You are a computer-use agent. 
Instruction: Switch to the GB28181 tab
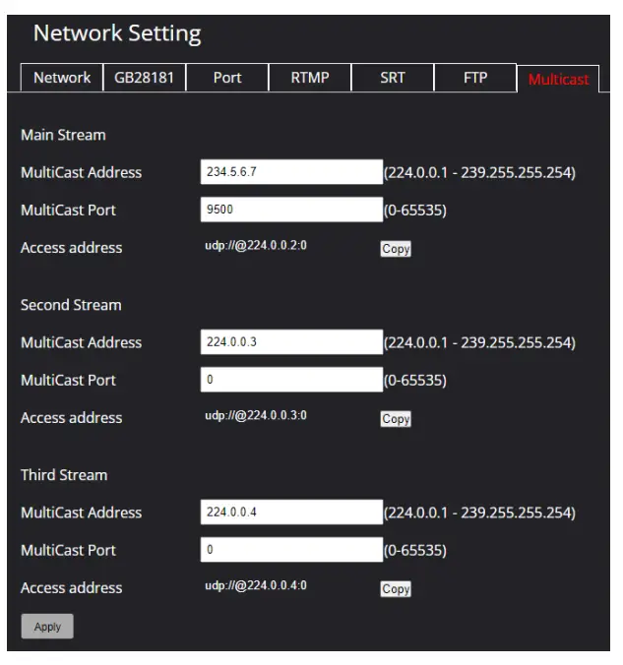144,78
